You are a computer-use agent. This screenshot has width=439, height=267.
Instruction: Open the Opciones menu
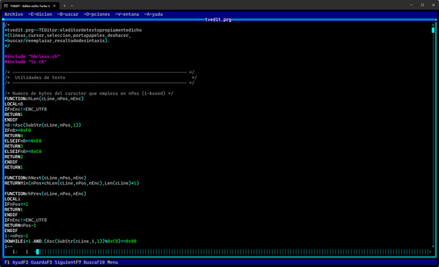[x=97, y=14]
